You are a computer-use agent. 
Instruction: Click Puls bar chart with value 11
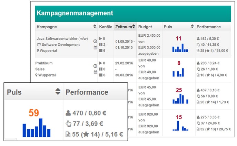(x=180, y=48)
